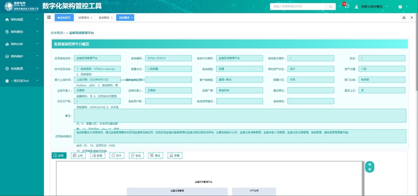Select the 应用 architecture view tab
Viewport: 418px width, 196px height.
59,155
